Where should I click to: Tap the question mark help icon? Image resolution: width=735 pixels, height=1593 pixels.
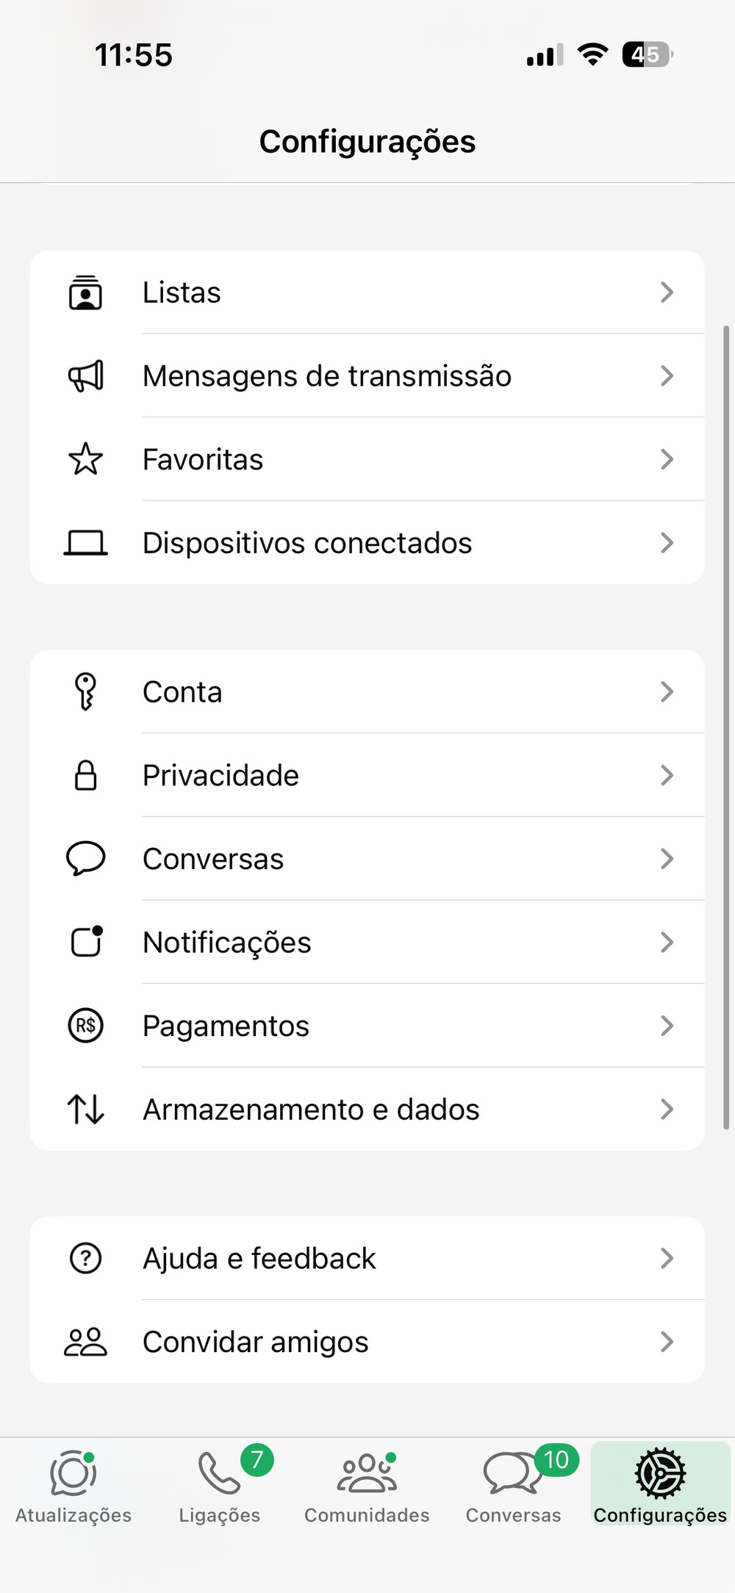coord(86,1259)
